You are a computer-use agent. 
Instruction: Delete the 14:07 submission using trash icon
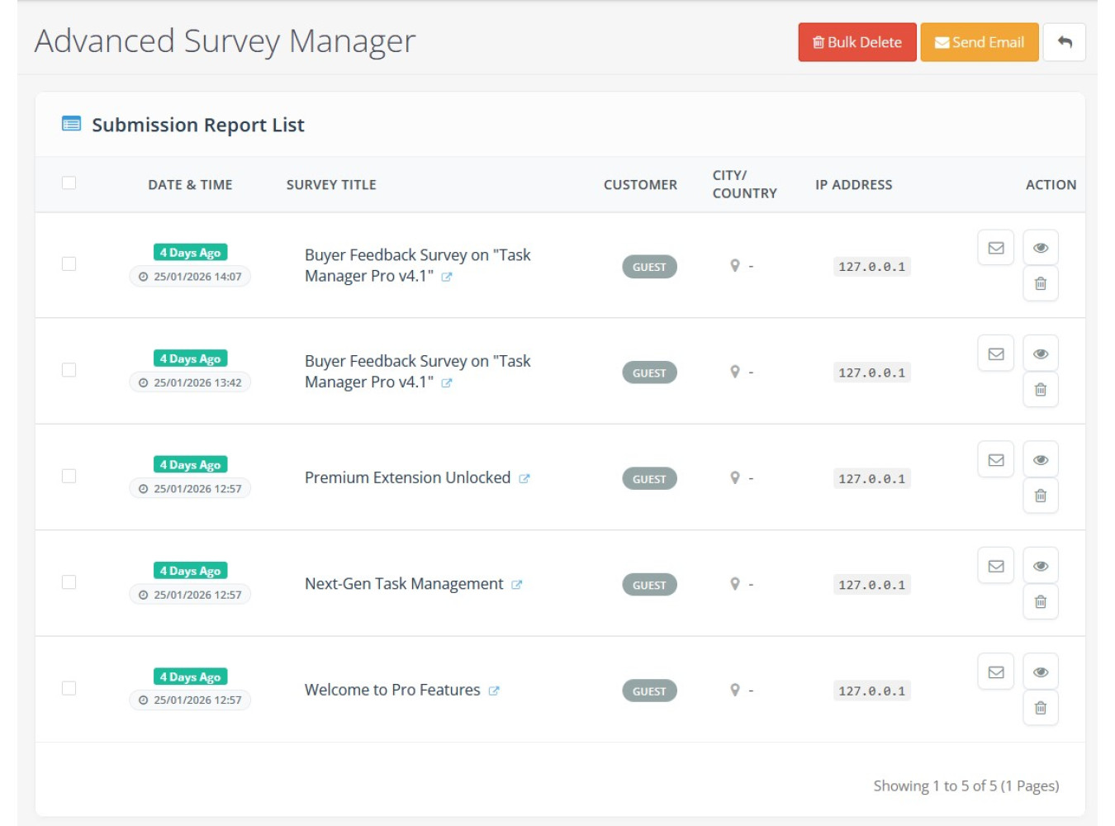click(1040, 283)
